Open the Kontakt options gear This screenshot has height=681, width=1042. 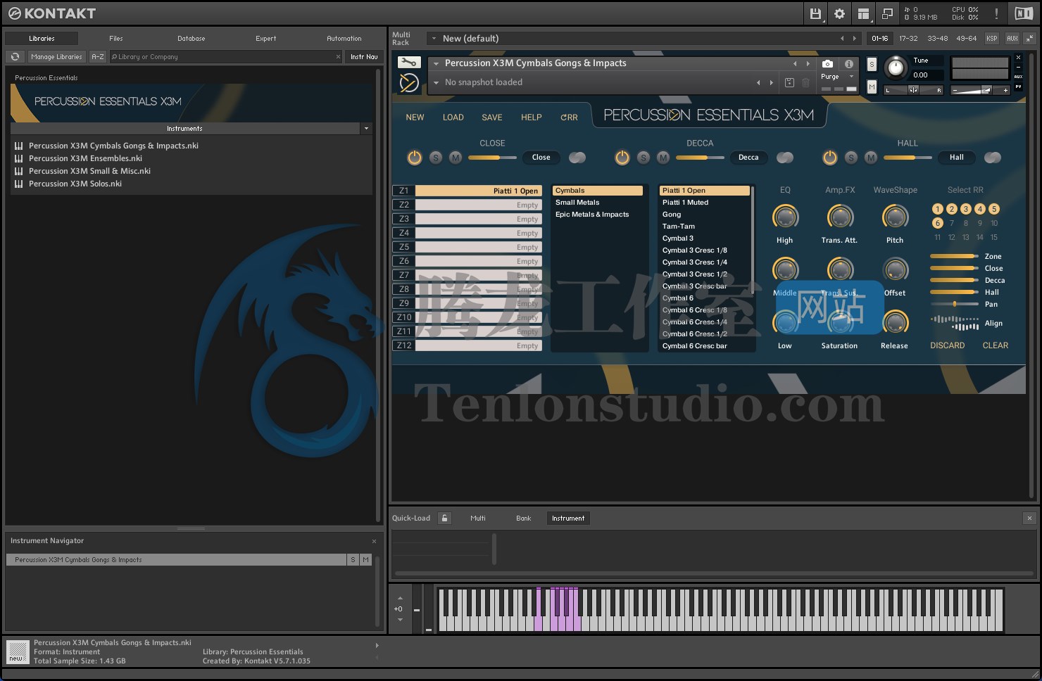click(x=839, y=13)
